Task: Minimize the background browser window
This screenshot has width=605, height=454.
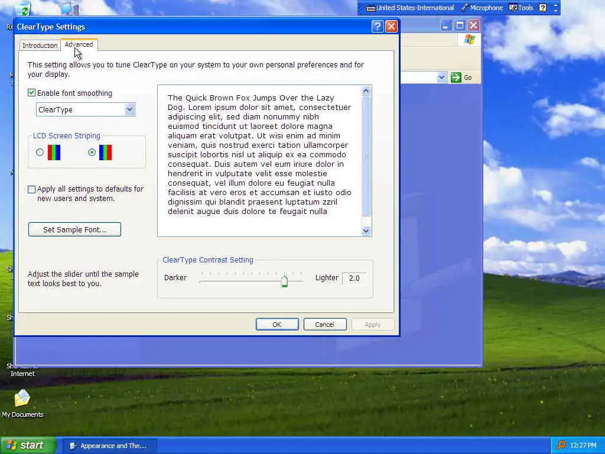Action: pyautogui.click(x=445, y=25)
